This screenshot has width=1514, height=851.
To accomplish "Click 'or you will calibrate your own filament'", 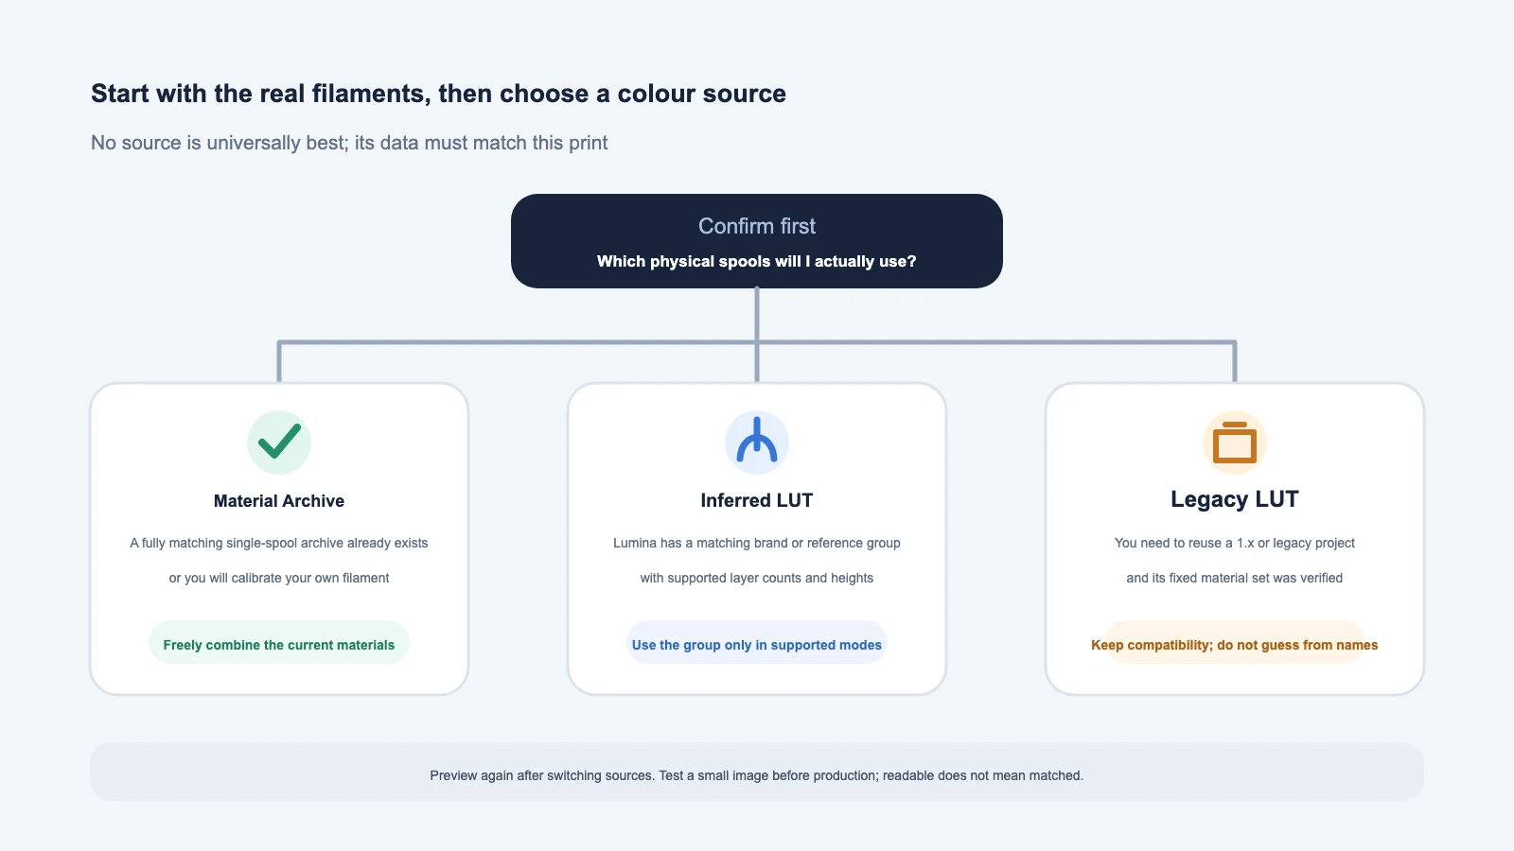I will click(279, 578).
